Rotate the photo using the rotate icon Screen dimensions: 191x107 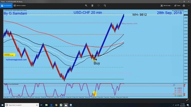point(105,6)
